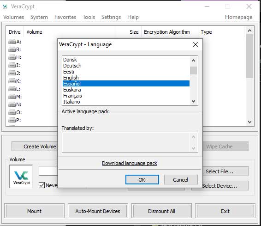The width and height of the screenshot is (261, 226).
Task: Click the Select Device... button
Action: 225,186
